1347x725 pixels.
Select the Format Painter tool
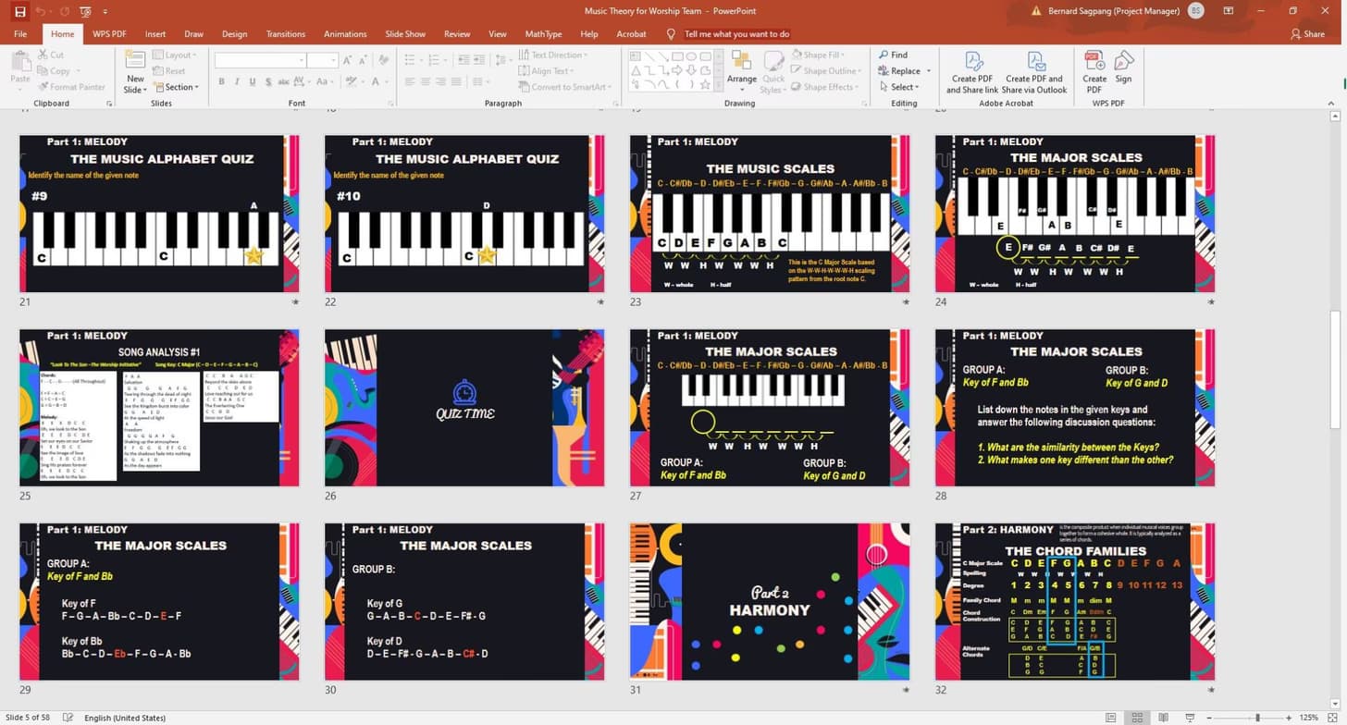(x=72, y=86)
